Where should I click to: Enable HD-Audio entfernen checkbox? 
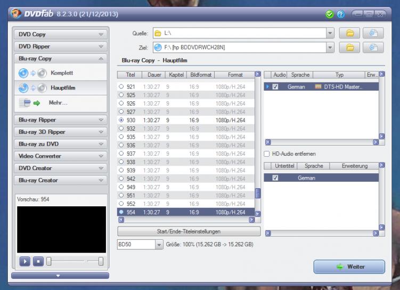[x=267, y=154]
